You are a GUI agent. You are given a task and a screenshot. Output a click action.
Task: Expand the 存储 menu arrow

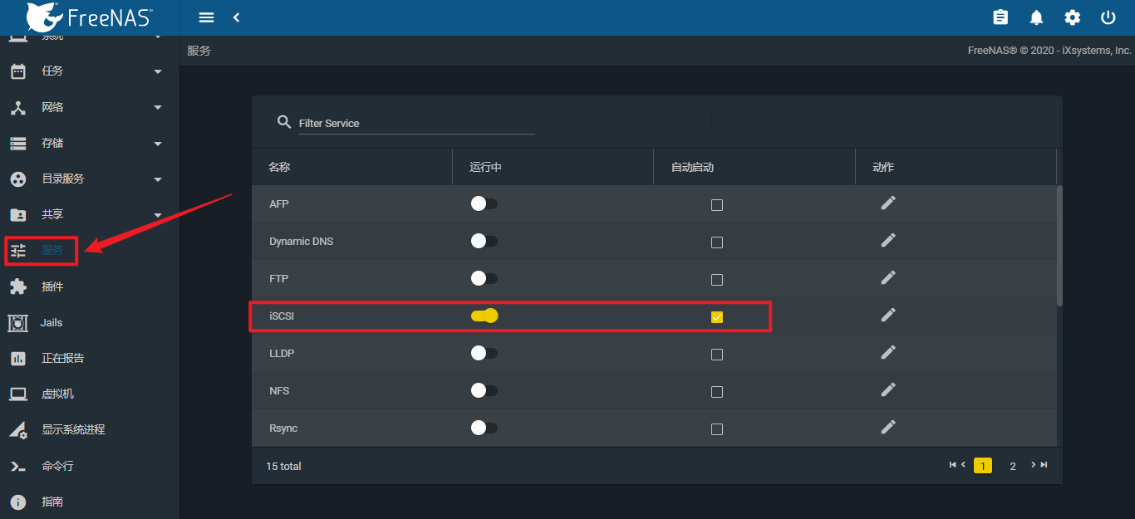[158, 144]
